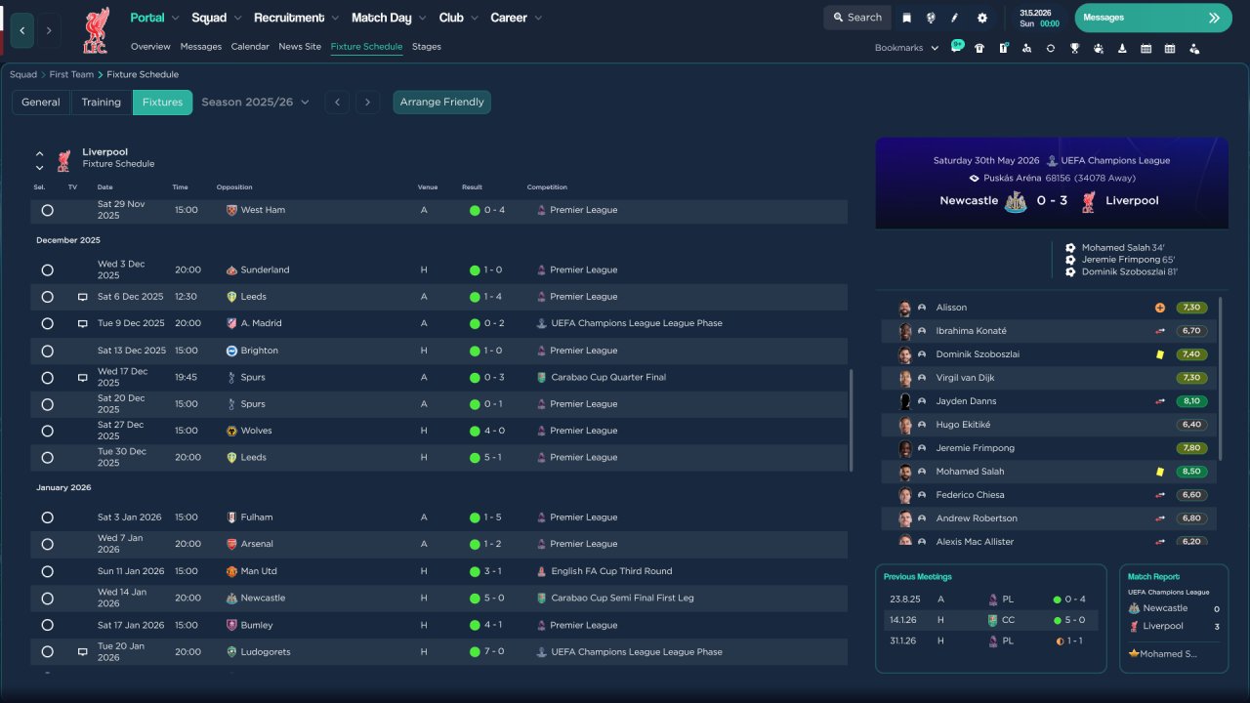
Task: Switch to the Messages sub-tab
Action: (x=201, y=47)
